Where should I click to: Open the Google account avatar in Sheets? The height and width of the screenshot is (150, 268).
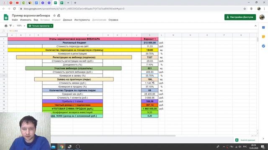(x=262, y=17)
